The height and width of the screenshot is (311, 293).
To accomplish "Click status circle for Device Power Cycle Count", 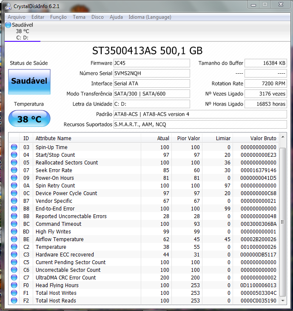I will tap(14, 193).
